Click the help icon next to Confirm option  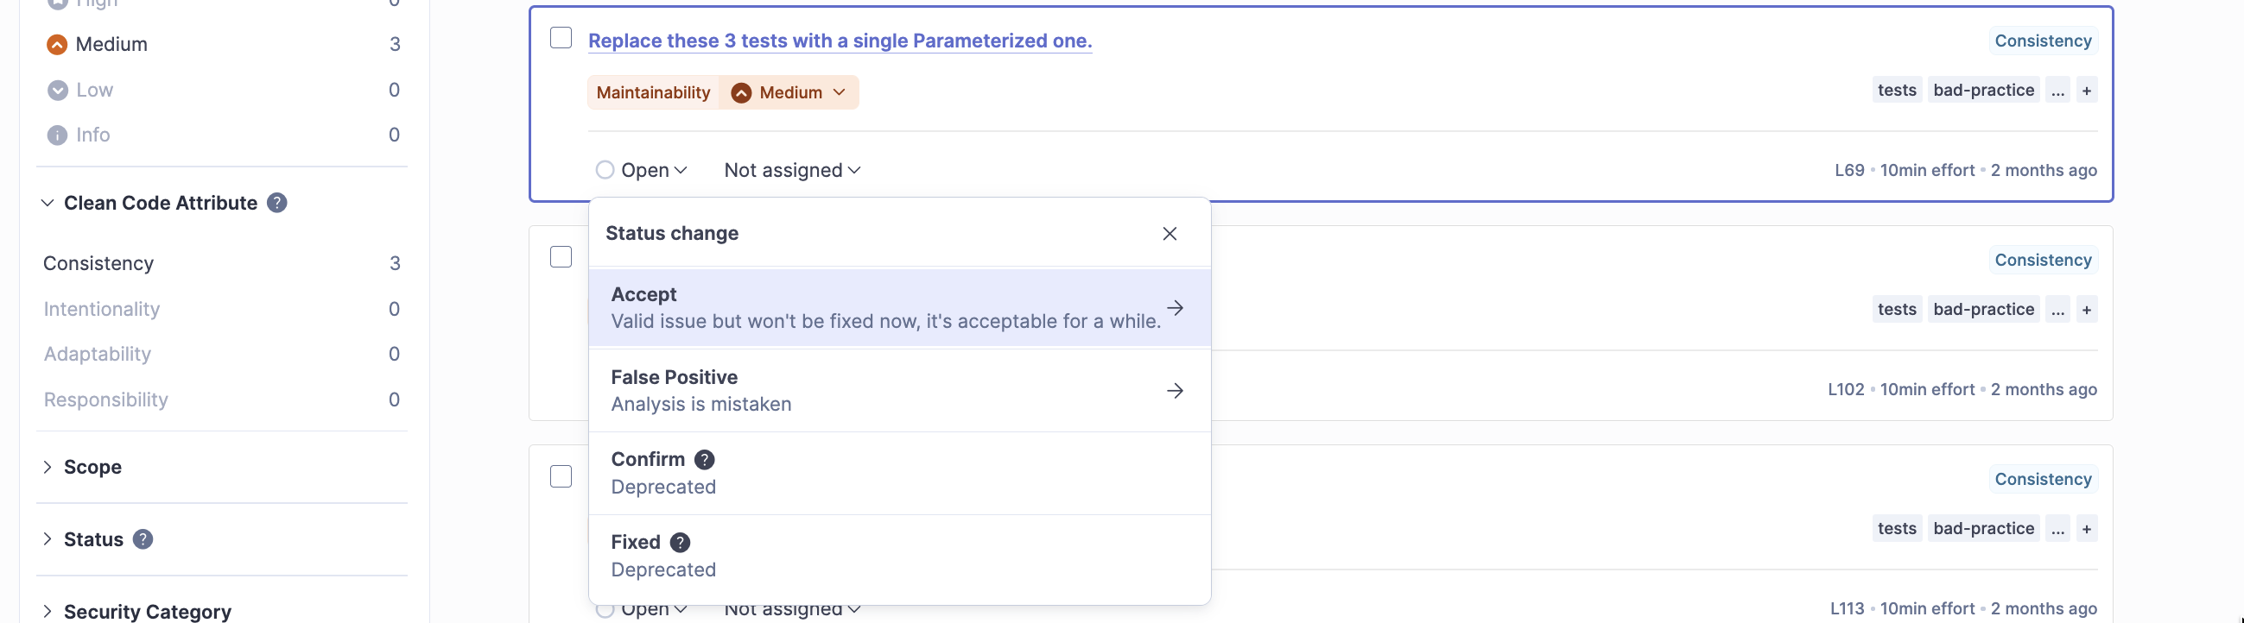(x=705, y=459)
